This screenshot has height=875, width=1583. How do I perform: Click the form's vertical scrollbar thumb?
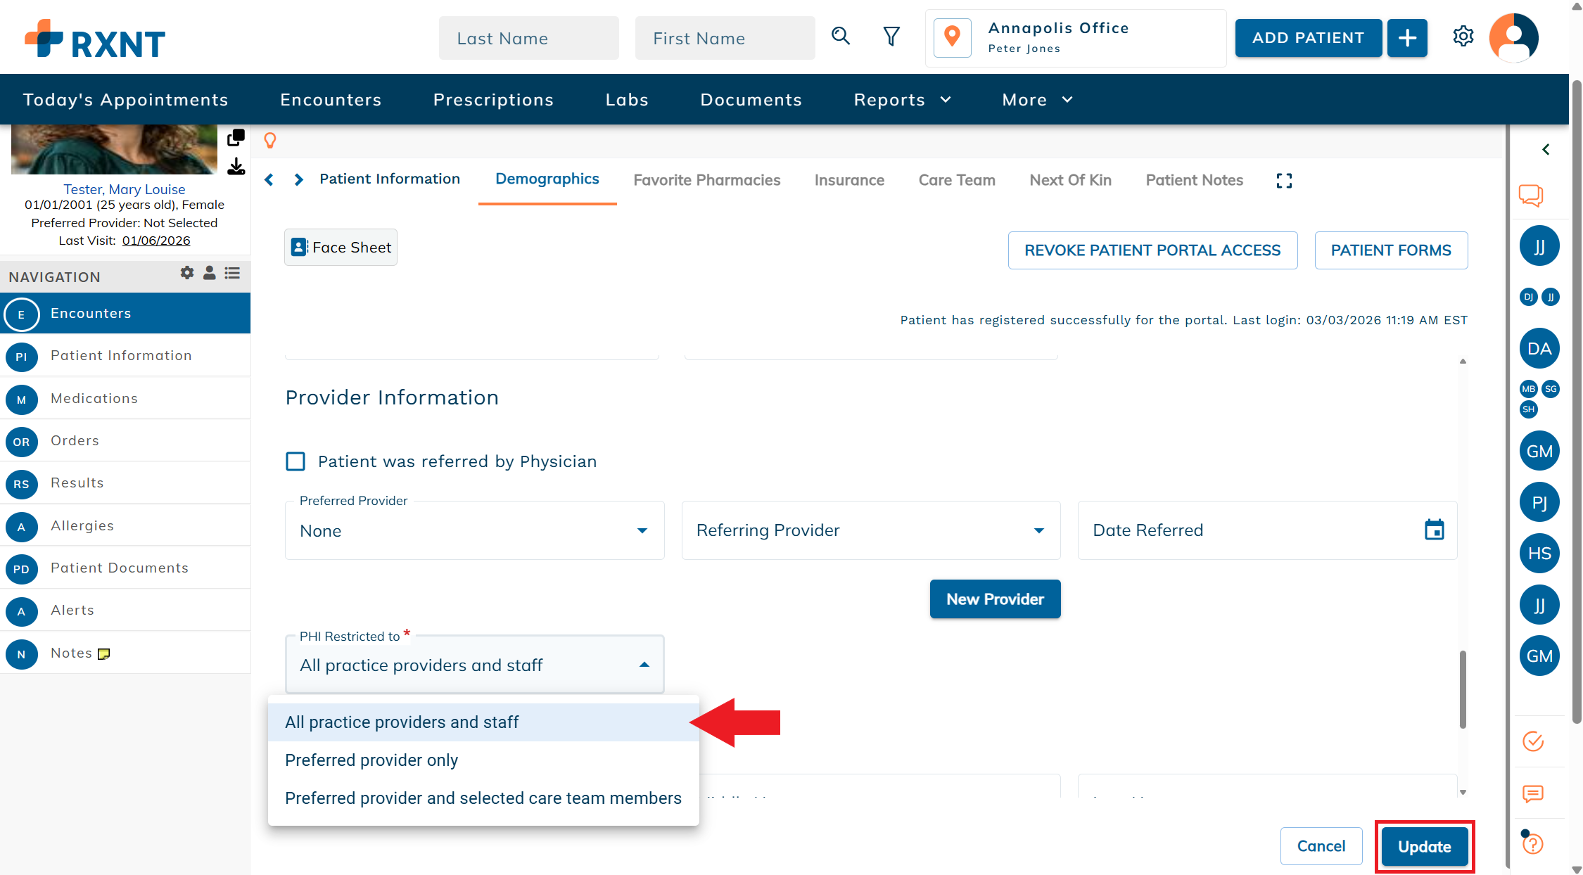click(x=1463, y=689)
